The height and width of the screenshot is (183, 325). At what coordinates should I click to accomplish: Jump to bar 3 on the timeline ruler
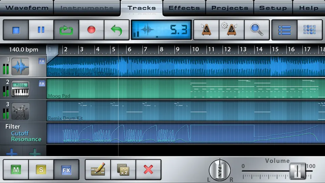click(x=82, y=49)
